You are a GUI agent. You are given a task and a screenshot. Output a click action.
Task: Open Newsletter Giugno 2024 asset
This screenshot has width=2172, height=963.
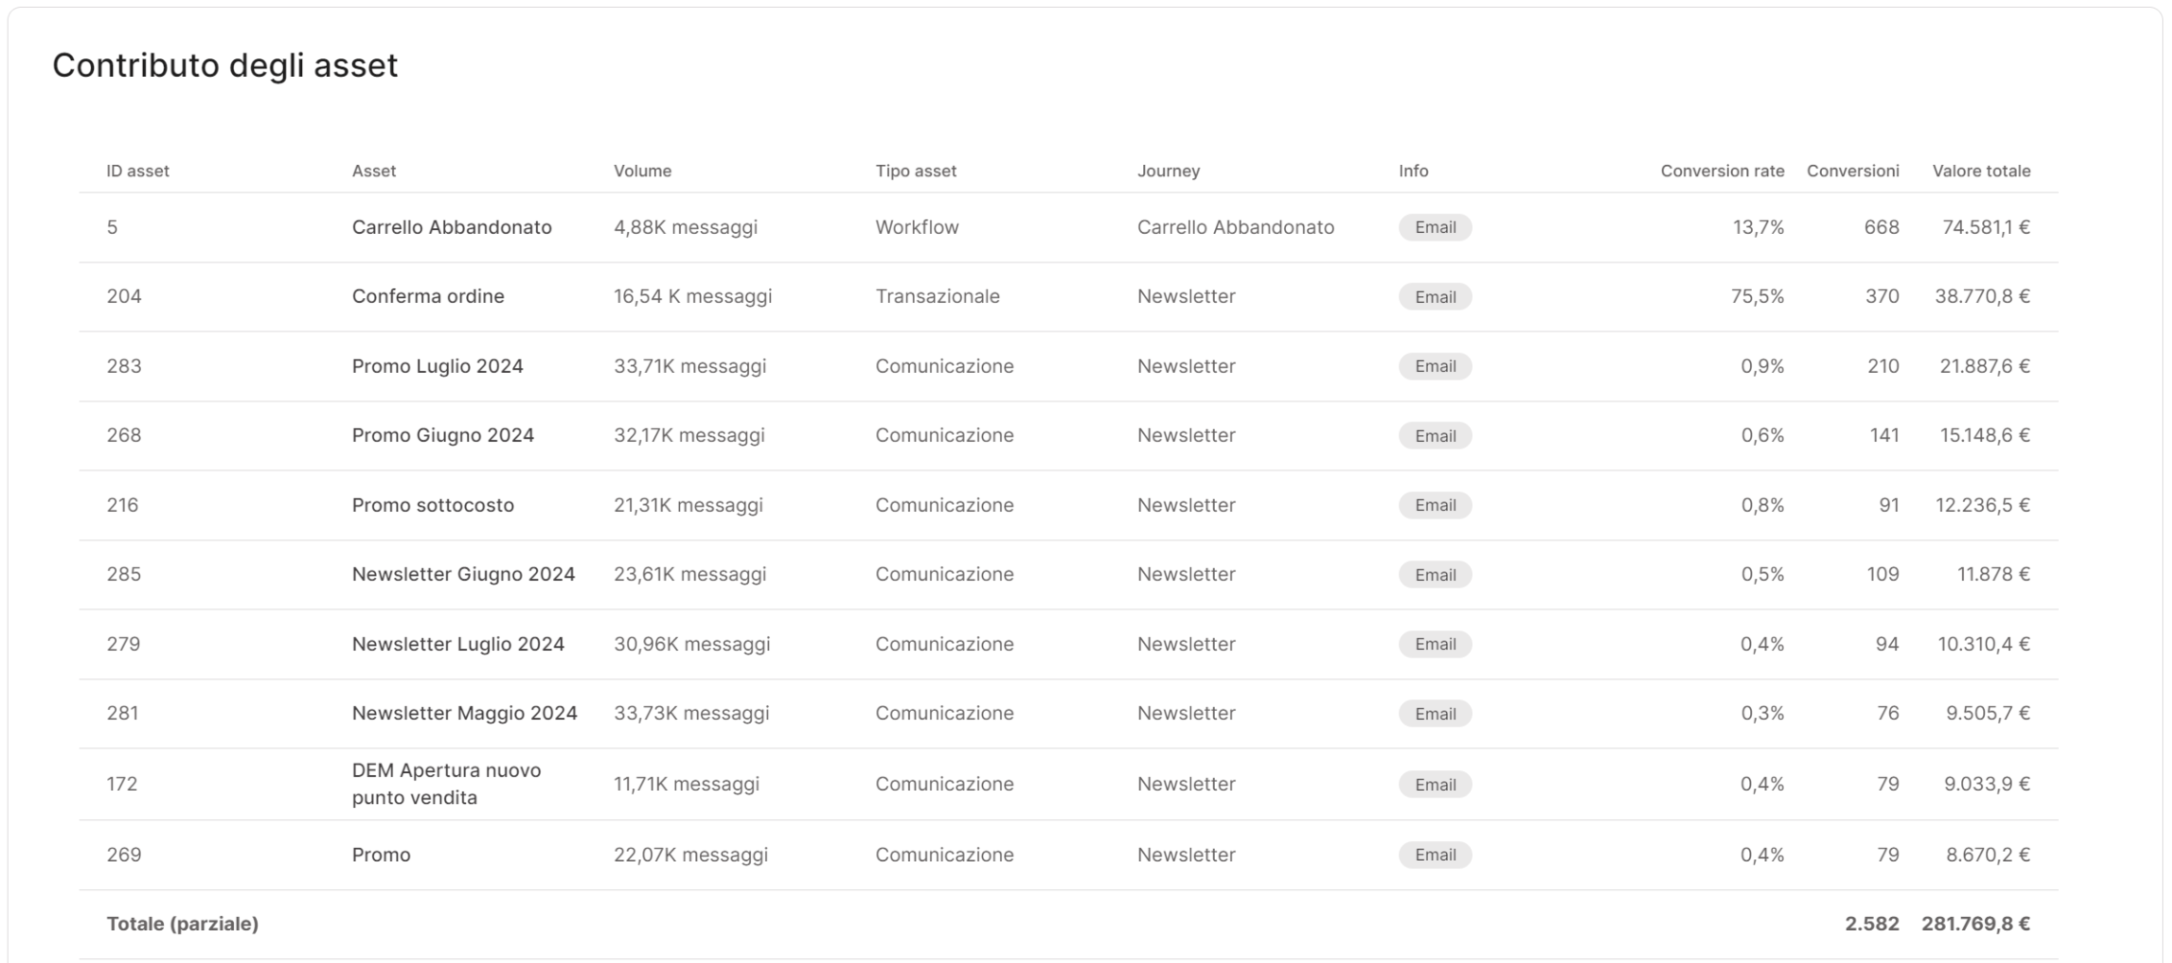pyautogui.click(x=463, y=574)
